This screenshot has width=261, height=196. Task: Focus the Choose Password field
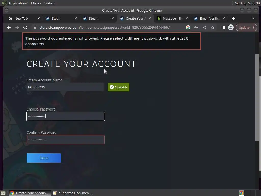click(66, 116)
